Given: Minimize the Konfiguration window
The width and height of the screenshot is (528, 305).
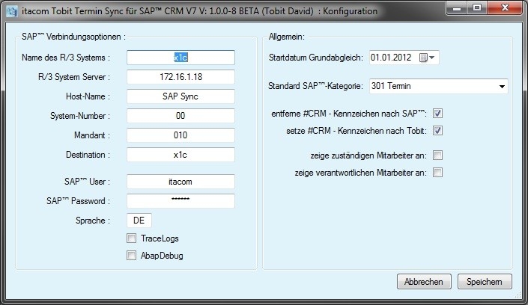Looking at the screenshot, I should [457, 7].
